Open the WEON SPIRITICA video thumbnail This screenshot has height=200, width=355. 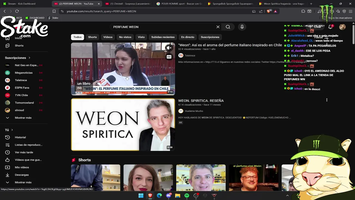[x=123, y=125]
